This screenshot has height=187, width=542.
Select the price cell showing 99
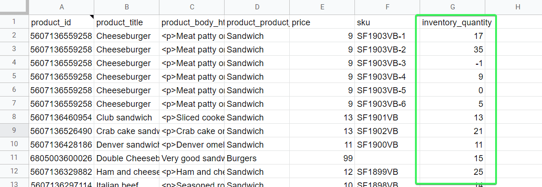[x=322, y=158]
